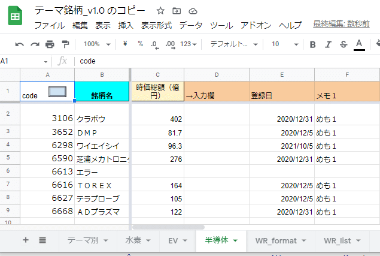This screenshot has width=380, height=256.
Task: Check the cloud save status icon
Action: pyautogui.click(x=193, y=11)
